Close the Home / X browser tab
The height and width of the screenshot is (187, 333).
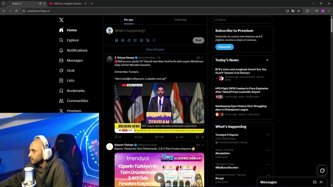(44, 4)
